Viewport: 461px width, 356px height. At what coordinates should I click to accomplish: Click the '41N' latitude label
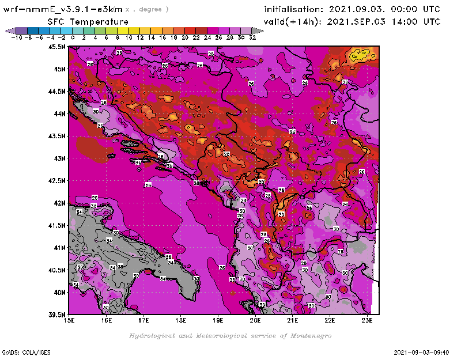(59, 248)
